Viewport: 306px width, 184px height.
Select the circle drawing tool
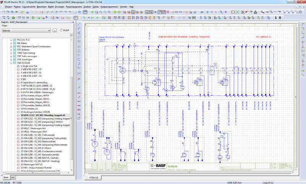[79, 47]
